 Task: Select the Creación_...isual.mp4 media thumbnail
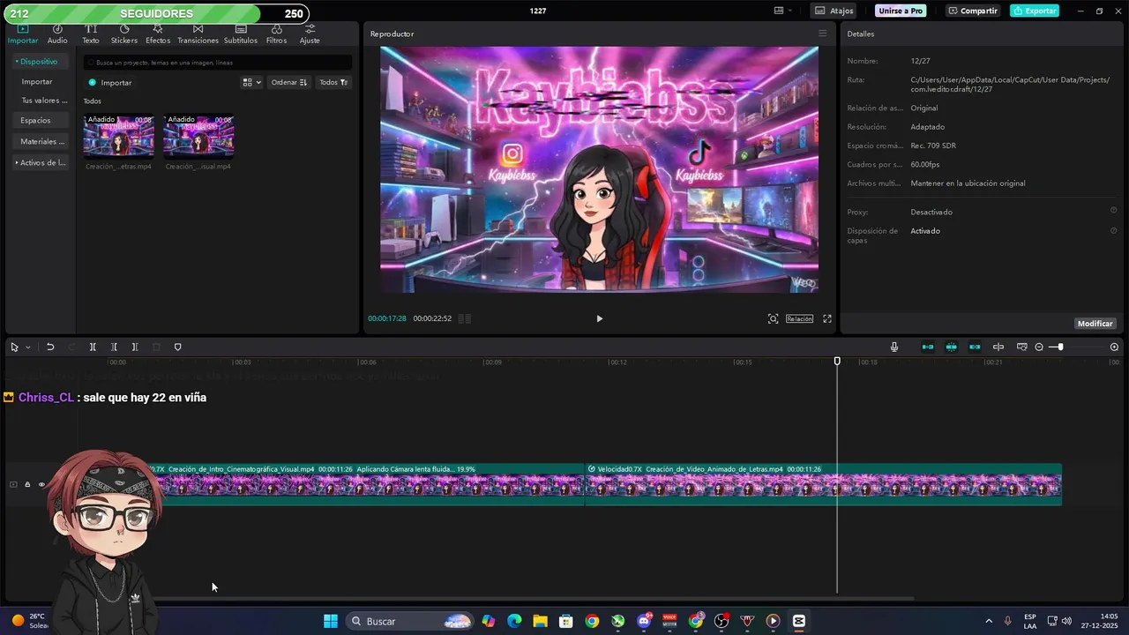pos(198,136)
